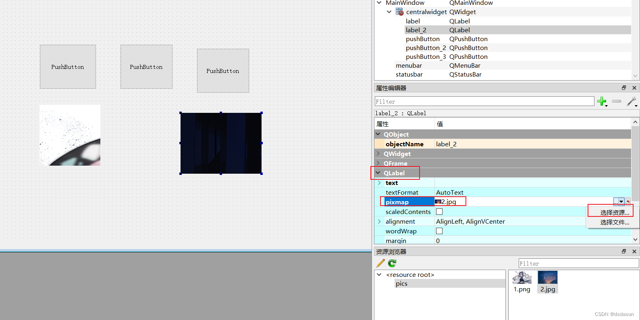Toggle the wordWrap checkbox
The height and width of the screenshot is (320, 640).
coord(439,231)
